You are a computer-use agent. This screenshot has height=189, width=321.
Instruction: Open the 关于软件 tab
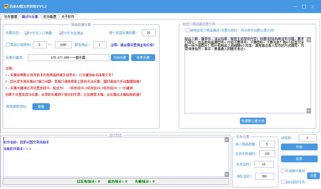click(68, 17)
